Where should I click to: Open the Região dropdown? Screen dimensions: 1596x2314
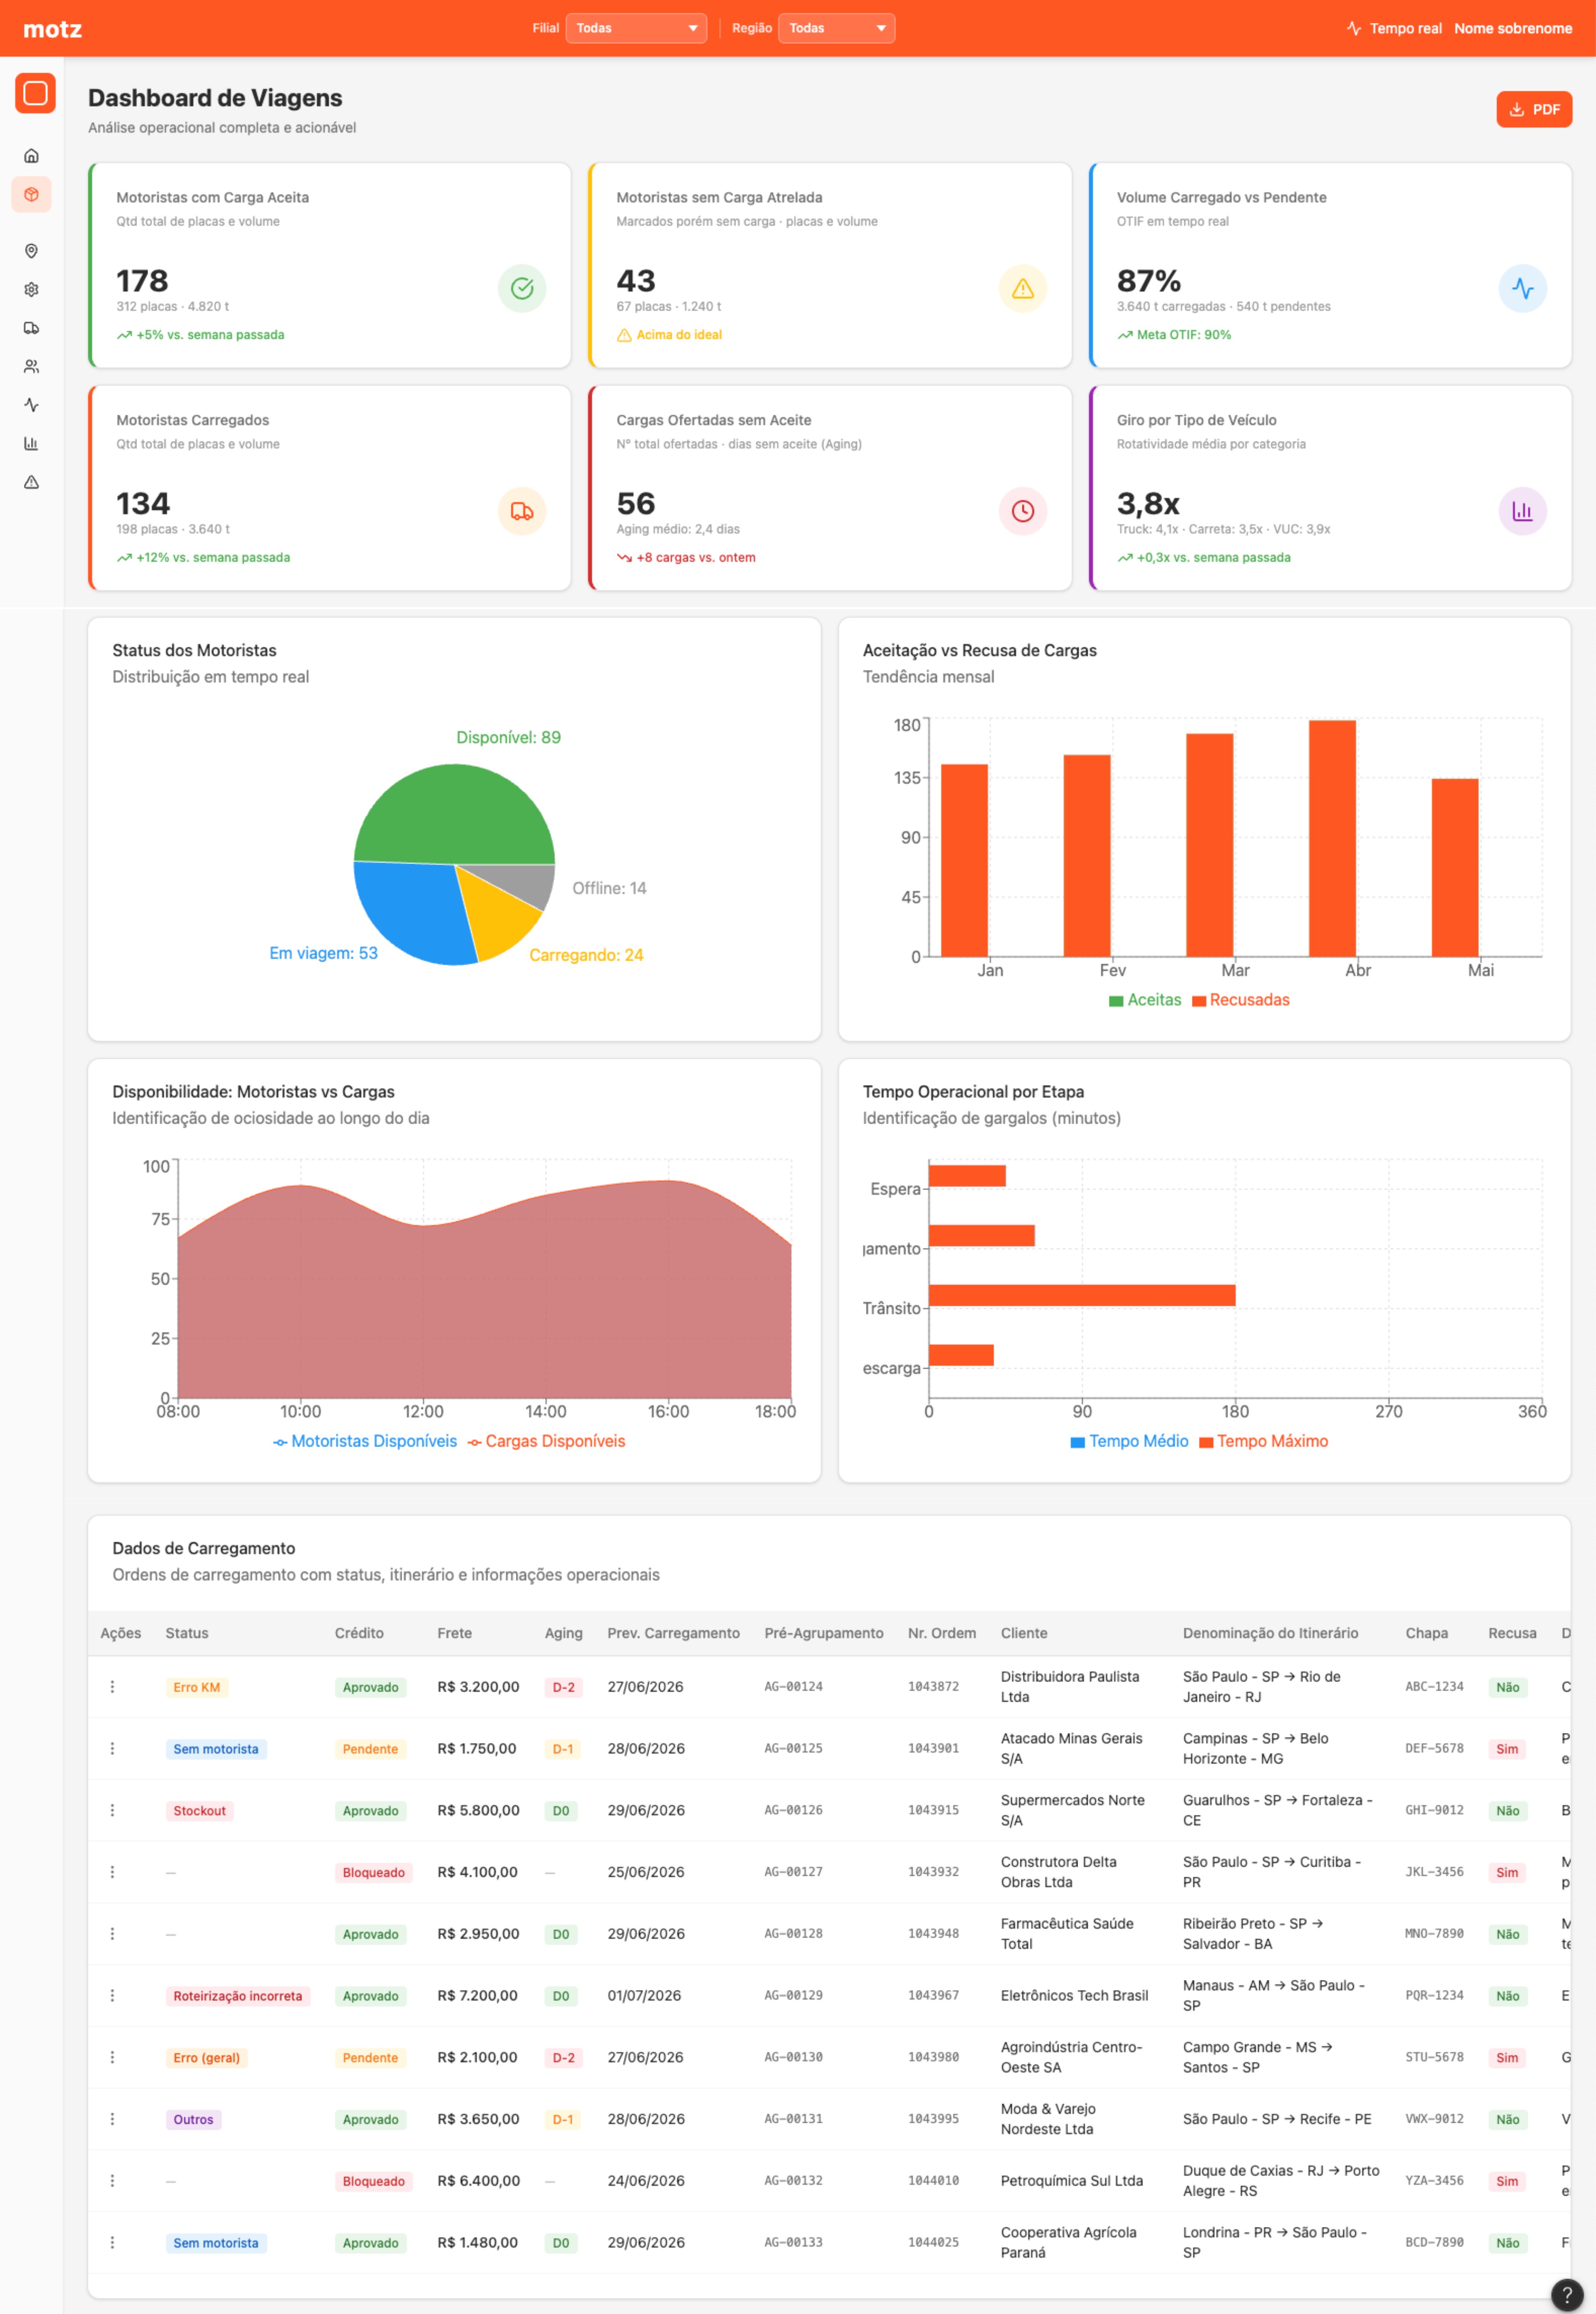[x=836, y=28]
